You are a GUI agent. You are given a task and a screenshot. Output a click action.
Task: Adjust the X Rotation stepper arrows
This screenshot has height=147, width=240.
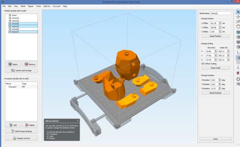219,80
